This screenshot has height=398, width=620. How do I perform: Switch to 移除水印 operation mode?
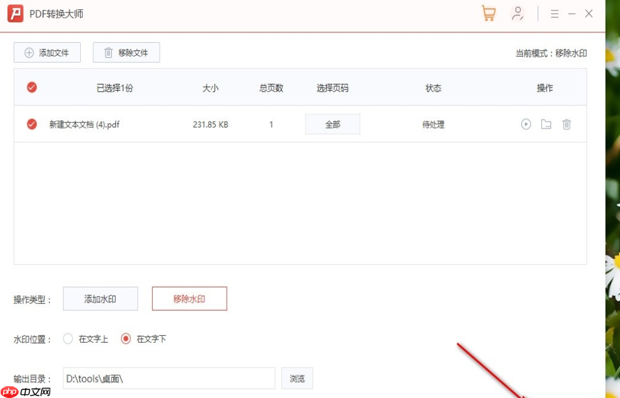tap(189, 299)
